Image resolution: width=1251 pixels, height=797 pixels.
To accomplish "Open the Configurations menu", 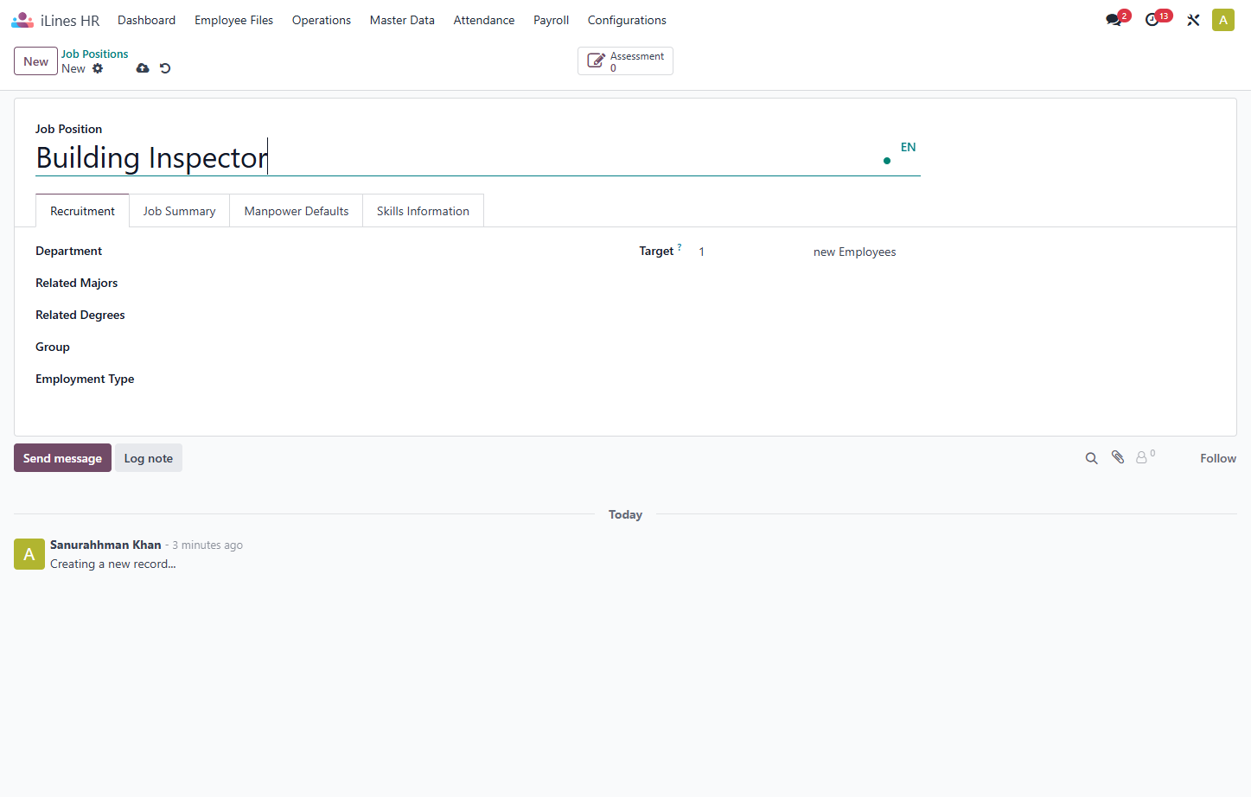I will pos(627,20).
